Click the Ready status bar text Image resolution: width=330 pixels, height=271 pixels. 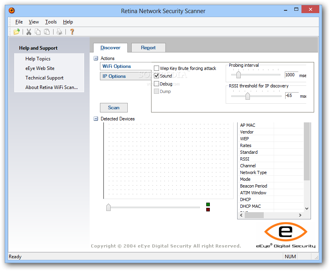15,257
